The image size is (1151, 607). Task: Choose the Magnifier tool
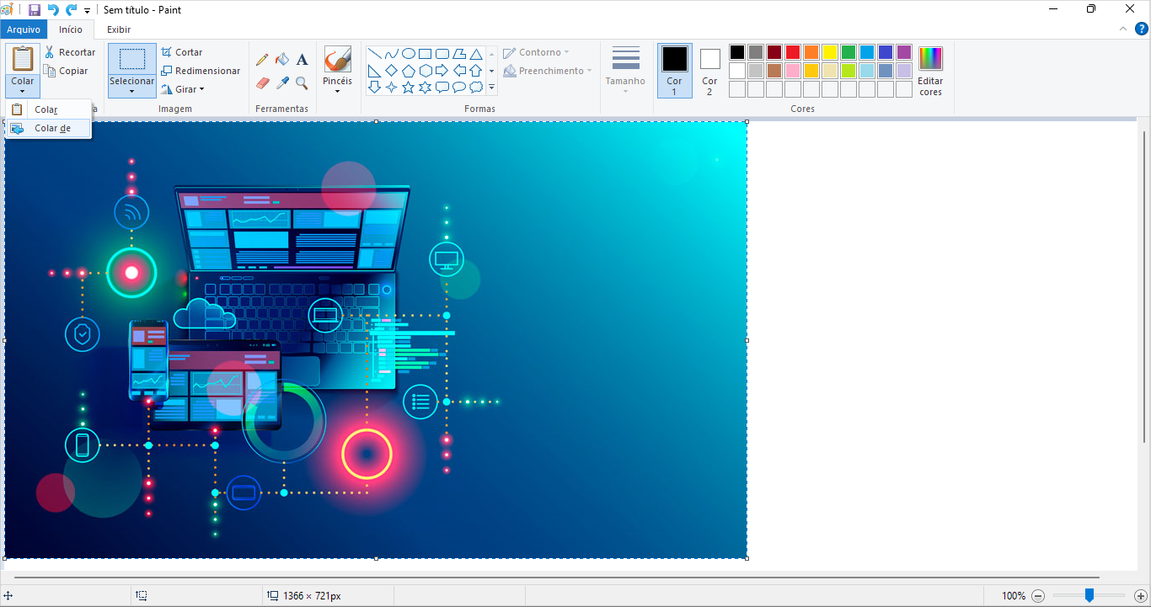point(302,83)
